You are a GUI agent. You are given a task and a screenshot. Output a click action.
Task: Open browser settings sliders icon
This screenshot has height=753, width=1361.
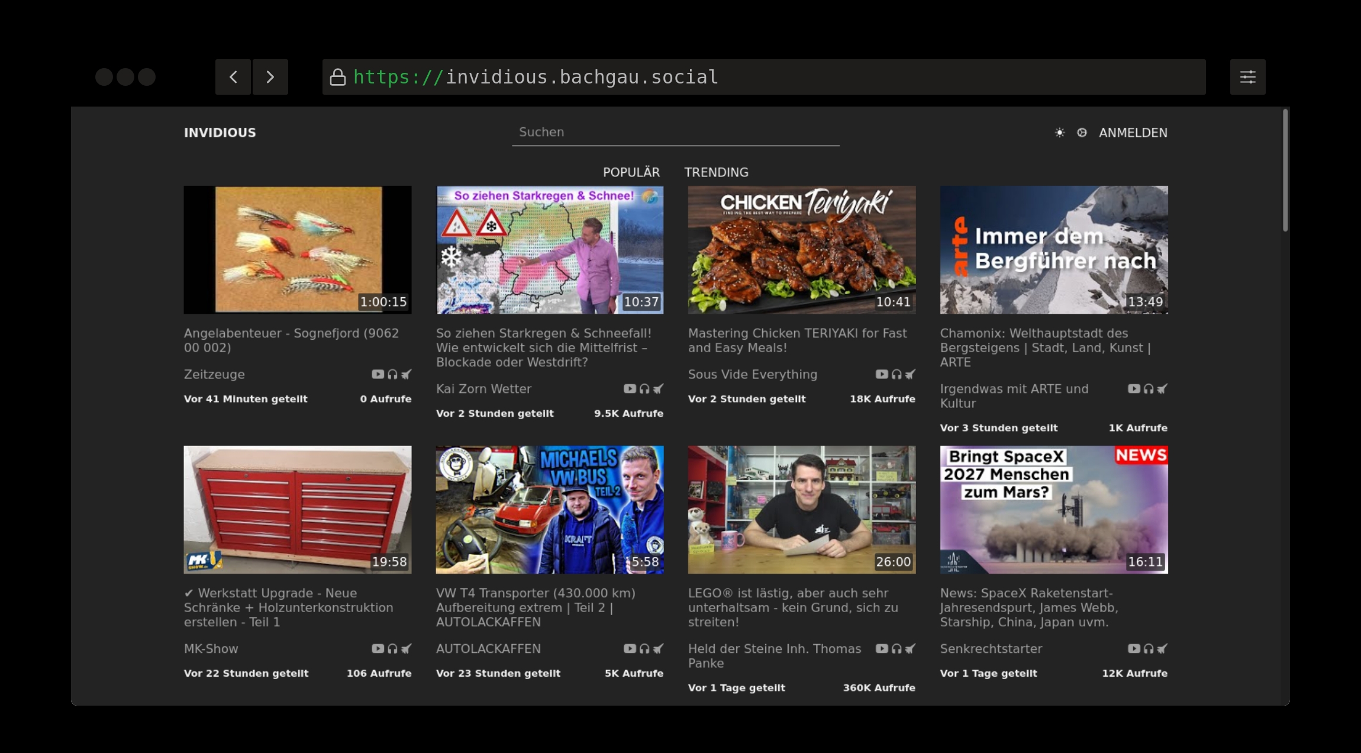click(x=1248, y=77)
